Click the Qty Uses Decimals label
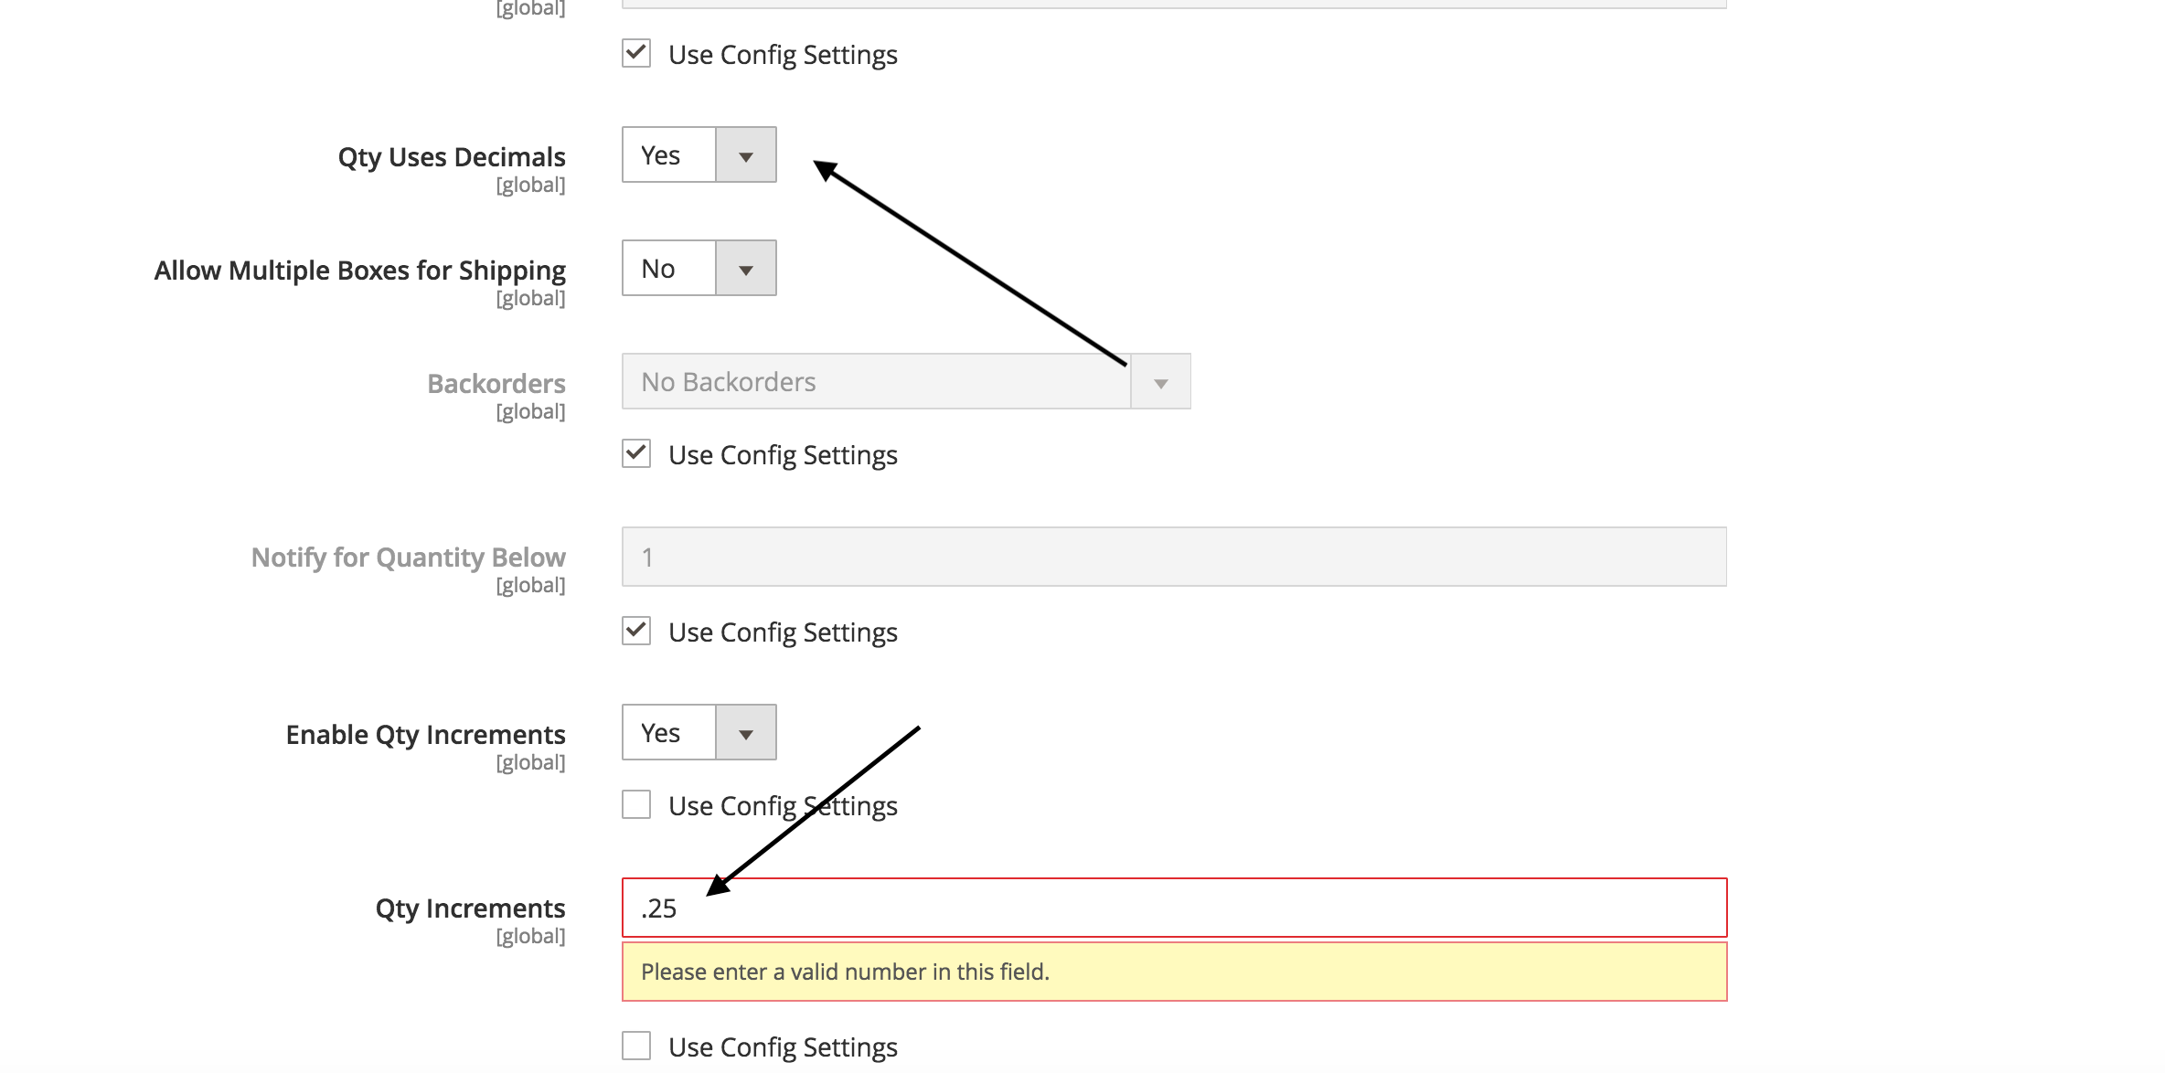This screenshot has height=1073, width=2165. [x=452, y=157]
